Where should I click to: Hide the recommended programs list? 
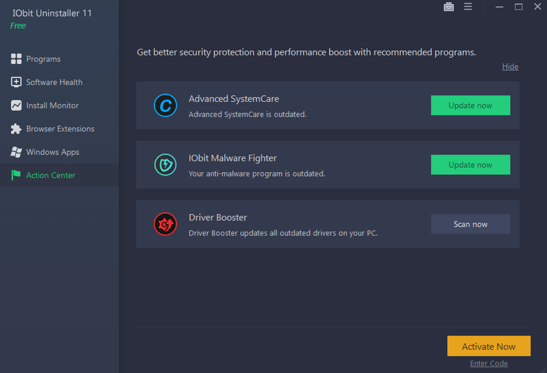tap(510, 66)
